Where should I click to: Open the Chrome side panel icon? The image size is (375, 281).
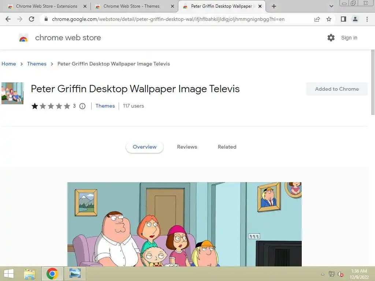pyautogui.click(x=344, y=19)
